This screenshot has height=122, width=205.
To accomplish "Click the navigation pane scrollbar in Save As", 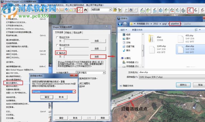I will click(x=143, y=50).
